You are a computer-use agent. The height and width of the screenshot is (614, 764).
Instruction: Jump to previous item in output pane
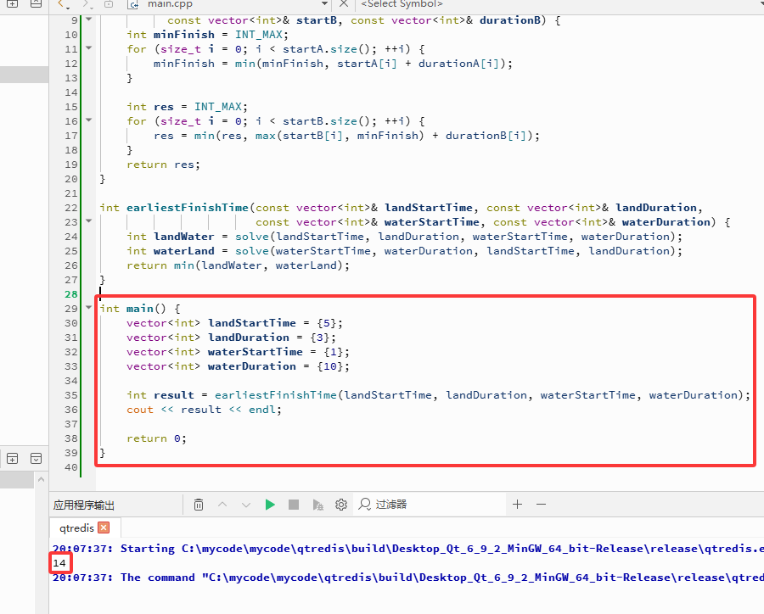pos(222,505)
